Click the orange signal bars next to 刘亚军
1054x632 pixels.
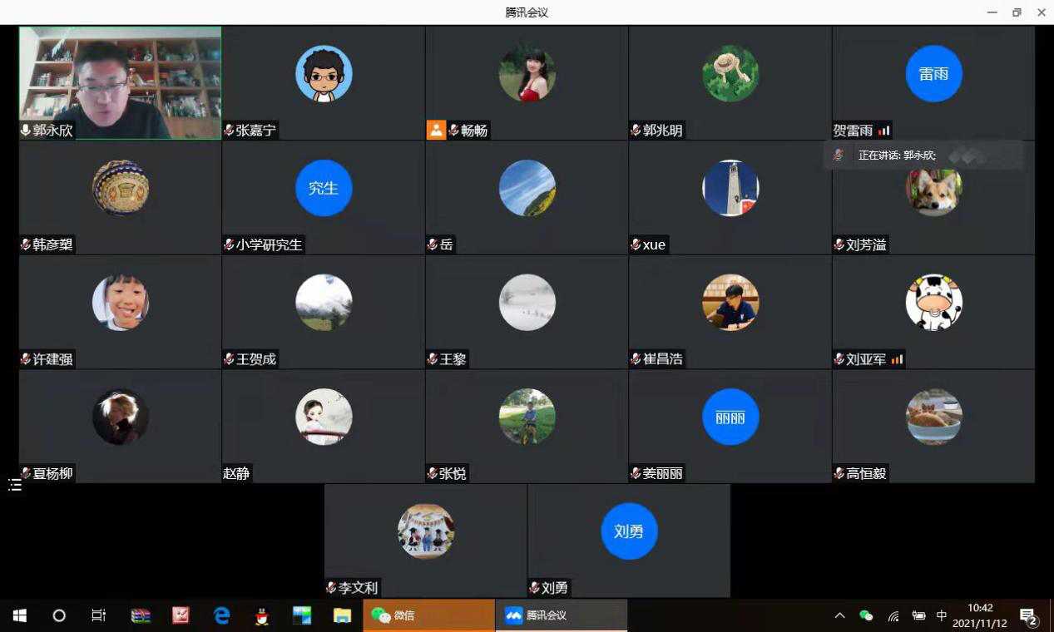pos(897,359)
